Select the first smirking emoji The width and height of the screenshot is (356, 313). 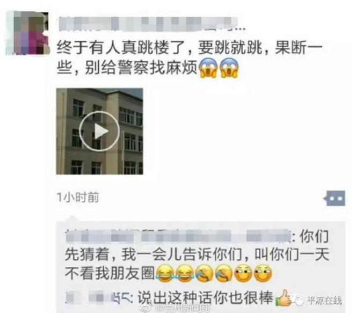pos(243,273)
